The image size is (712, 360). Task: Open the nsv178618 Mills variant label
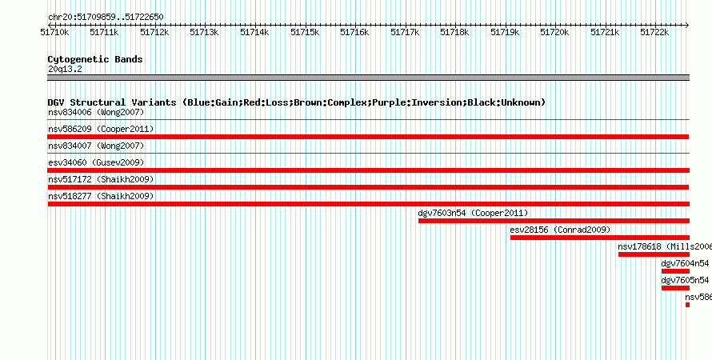click(665, 246)
